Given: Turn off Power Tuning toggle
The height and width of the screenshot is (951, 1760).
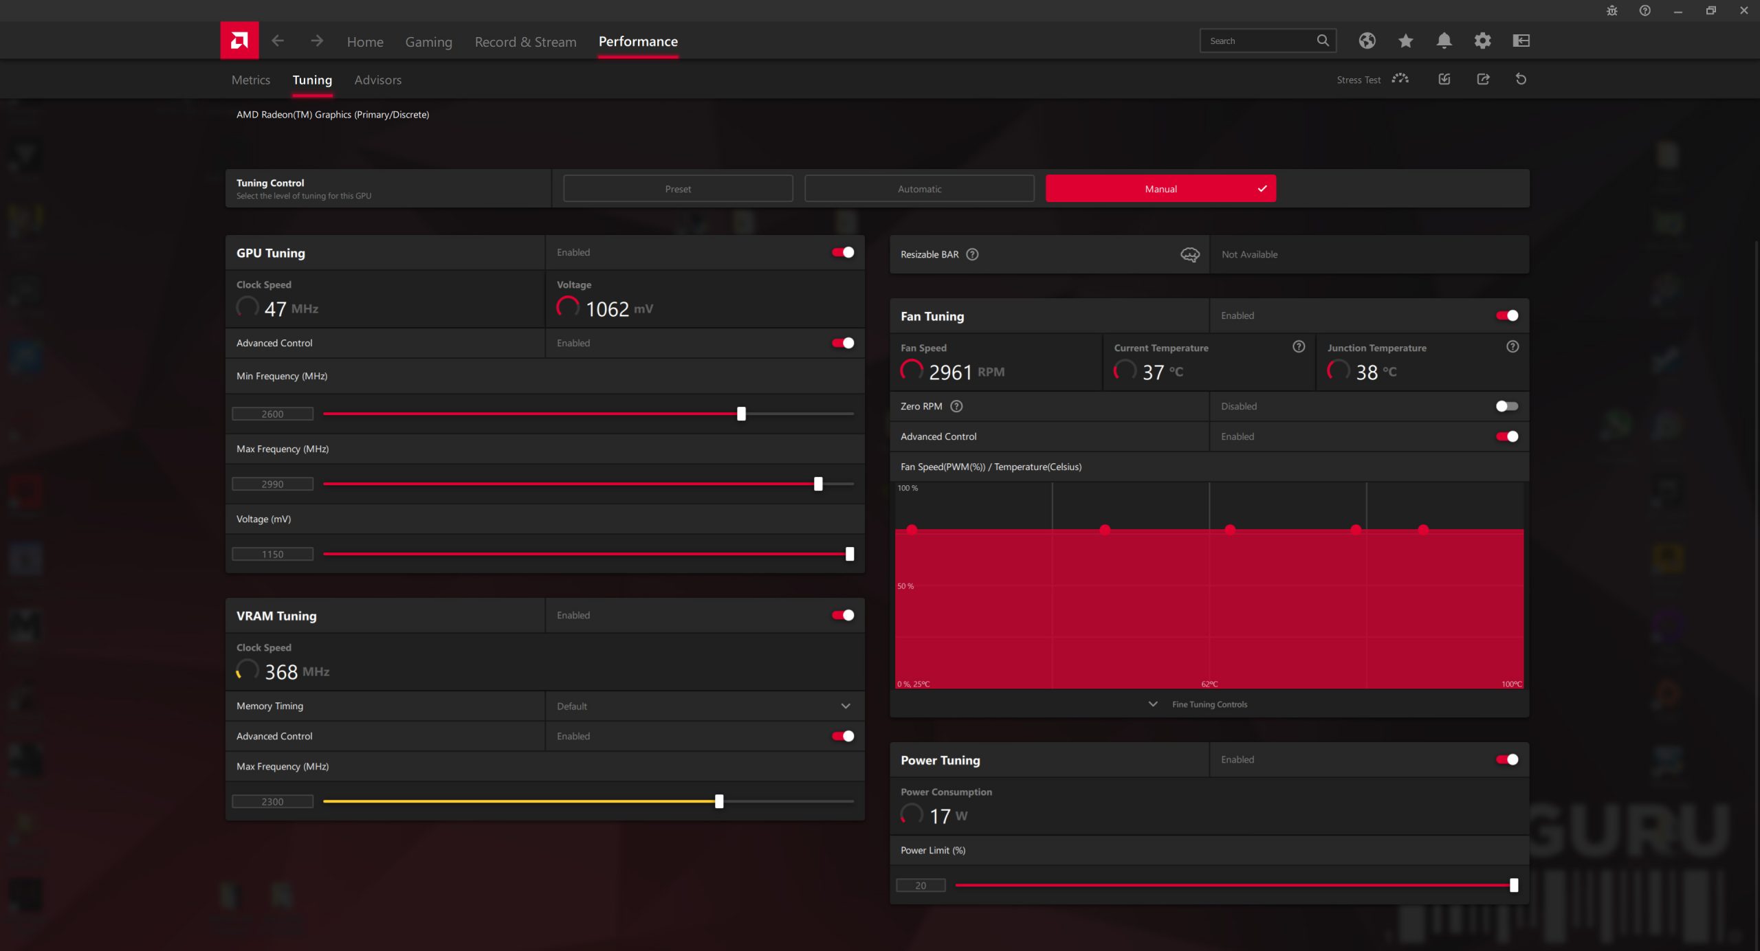Looking at the screenshot, I should [1506, 759].
